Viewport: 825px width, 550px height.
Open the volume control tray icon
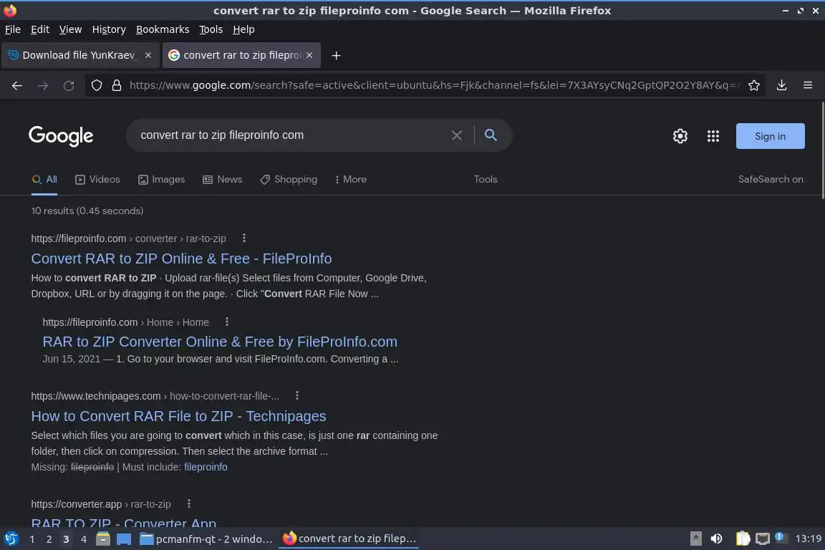point(716,539)
